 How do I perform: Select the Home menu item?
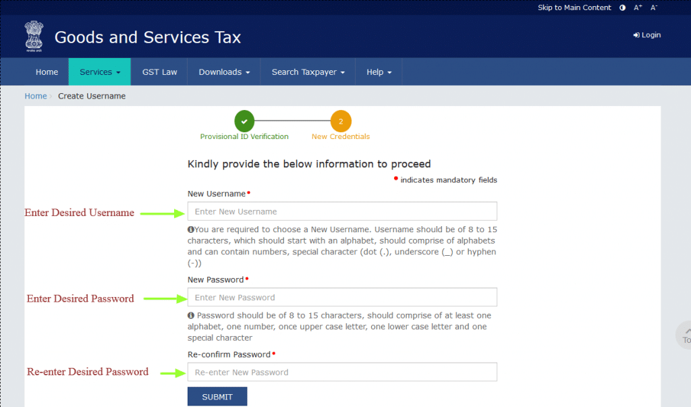tap(47, 72)
